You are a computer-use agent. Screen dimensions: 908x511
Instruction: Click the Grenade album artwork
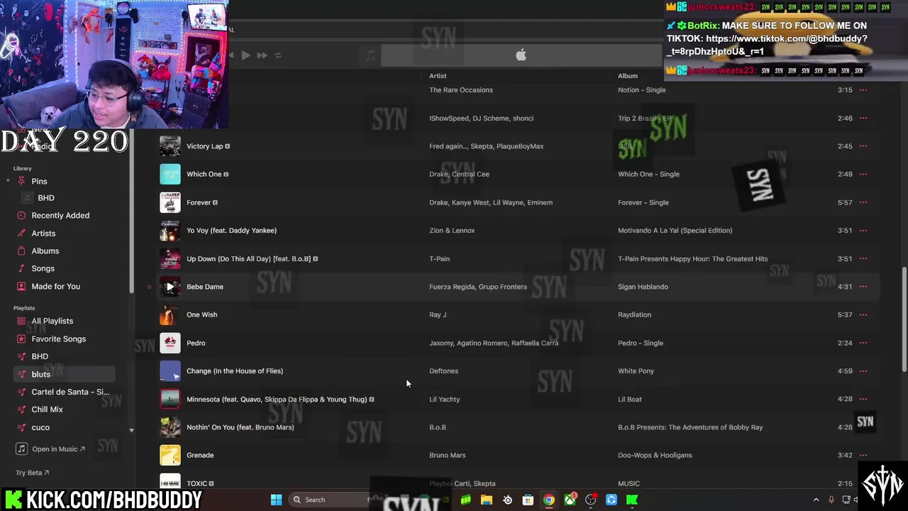pos(170,455)
